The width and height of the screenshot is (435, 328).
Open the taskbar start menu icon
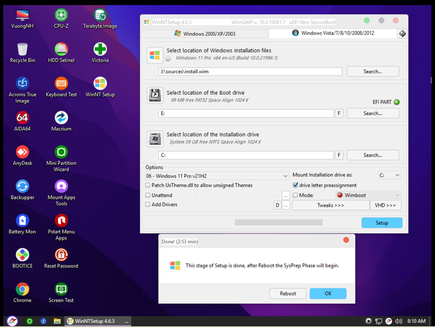click(x=12, y=321)
